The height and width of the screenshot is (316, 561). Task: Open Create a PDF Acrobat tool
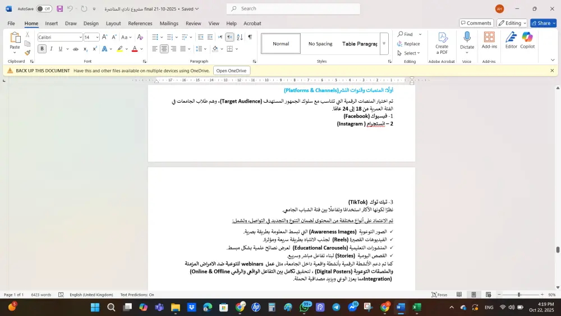click(x=442, y=43)
